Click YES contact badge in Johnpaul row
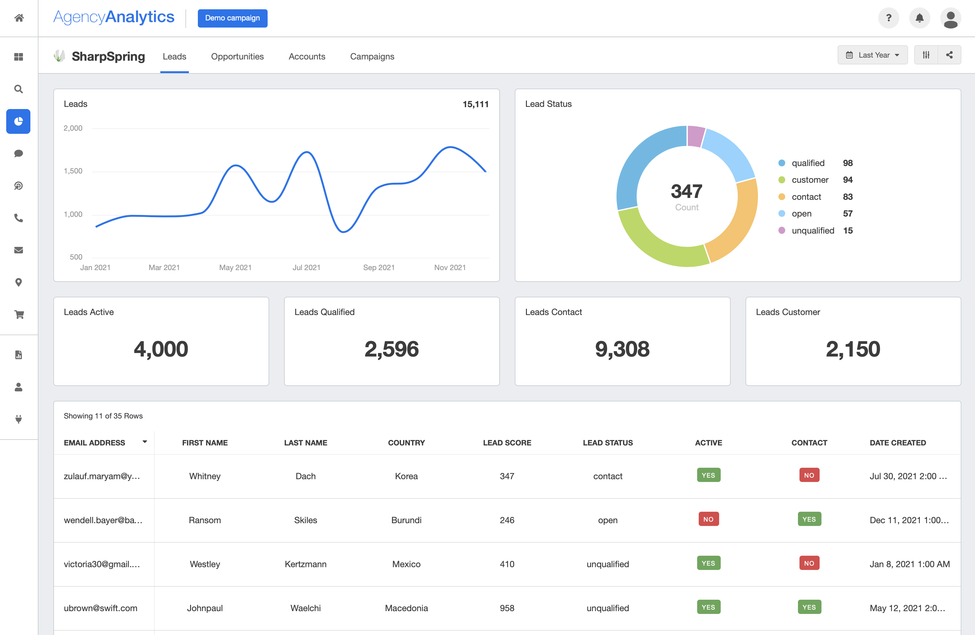Screen dimensions: 975x635 coord(809,607)
